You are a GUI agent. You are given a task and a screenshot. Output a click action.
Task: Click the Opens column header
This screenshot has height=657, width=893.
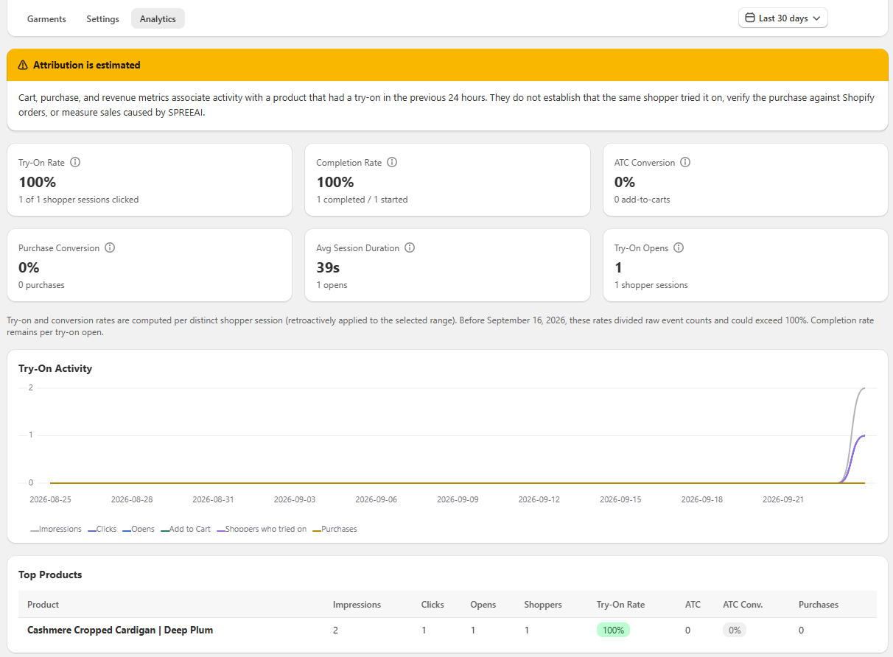click(x=483, y=605)
